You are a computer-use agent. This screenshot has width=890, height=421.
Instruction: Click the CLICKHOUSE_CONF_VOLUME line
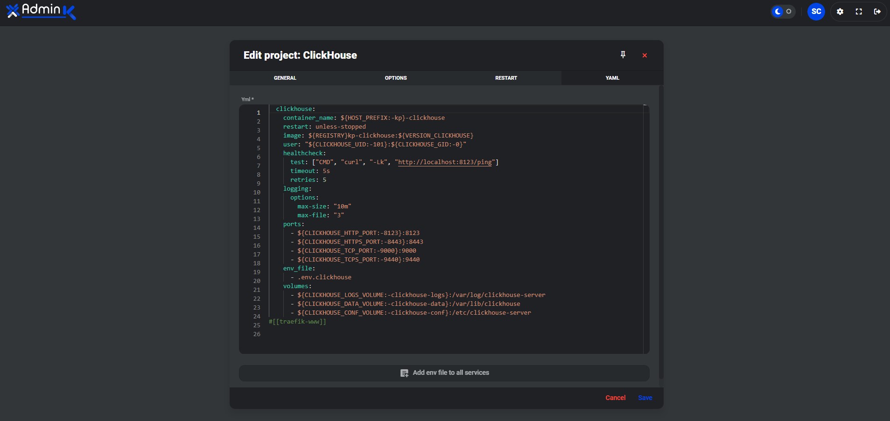411,313
